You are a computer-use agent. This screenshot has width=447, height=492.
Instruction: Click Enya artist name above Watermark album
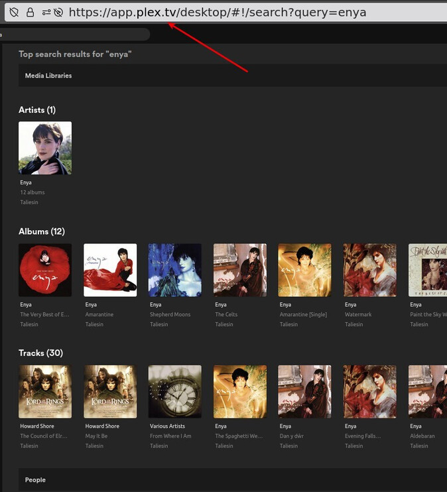[350, 304]
